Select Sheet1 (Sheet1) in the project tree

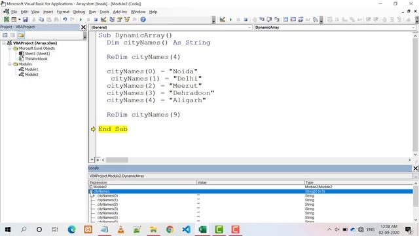(37, 54)
